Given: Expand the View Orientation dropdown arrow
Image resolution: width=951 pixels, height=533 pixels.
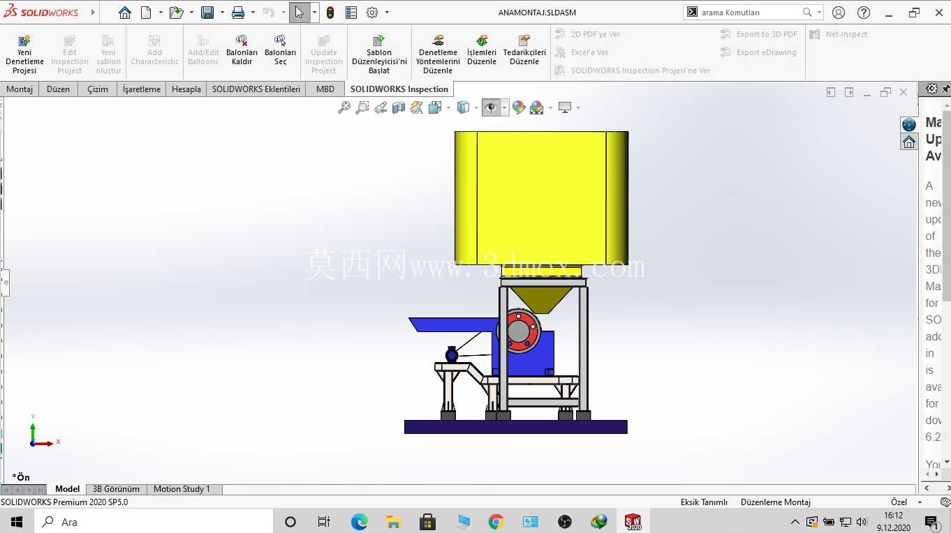Looking at the screenshot, I should [448, 107].
